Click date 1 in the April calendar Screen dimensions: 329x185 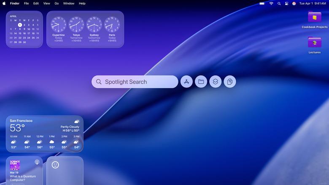pos(20,25)
